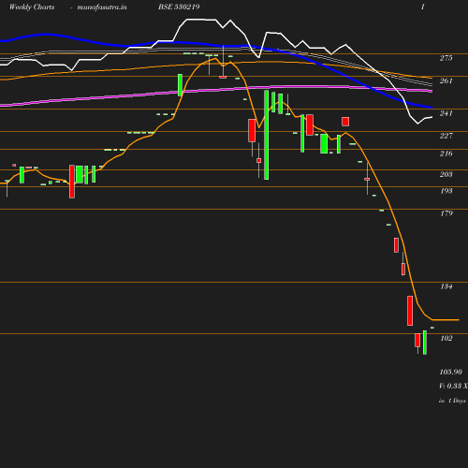Select the 216 price level label

point(446,154)
